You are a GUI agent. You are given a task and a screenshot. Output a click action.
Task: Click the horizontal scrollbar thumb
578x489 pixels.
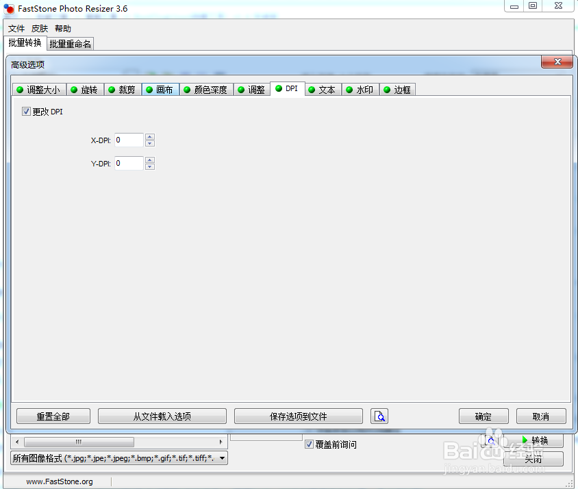click(79, 442)
